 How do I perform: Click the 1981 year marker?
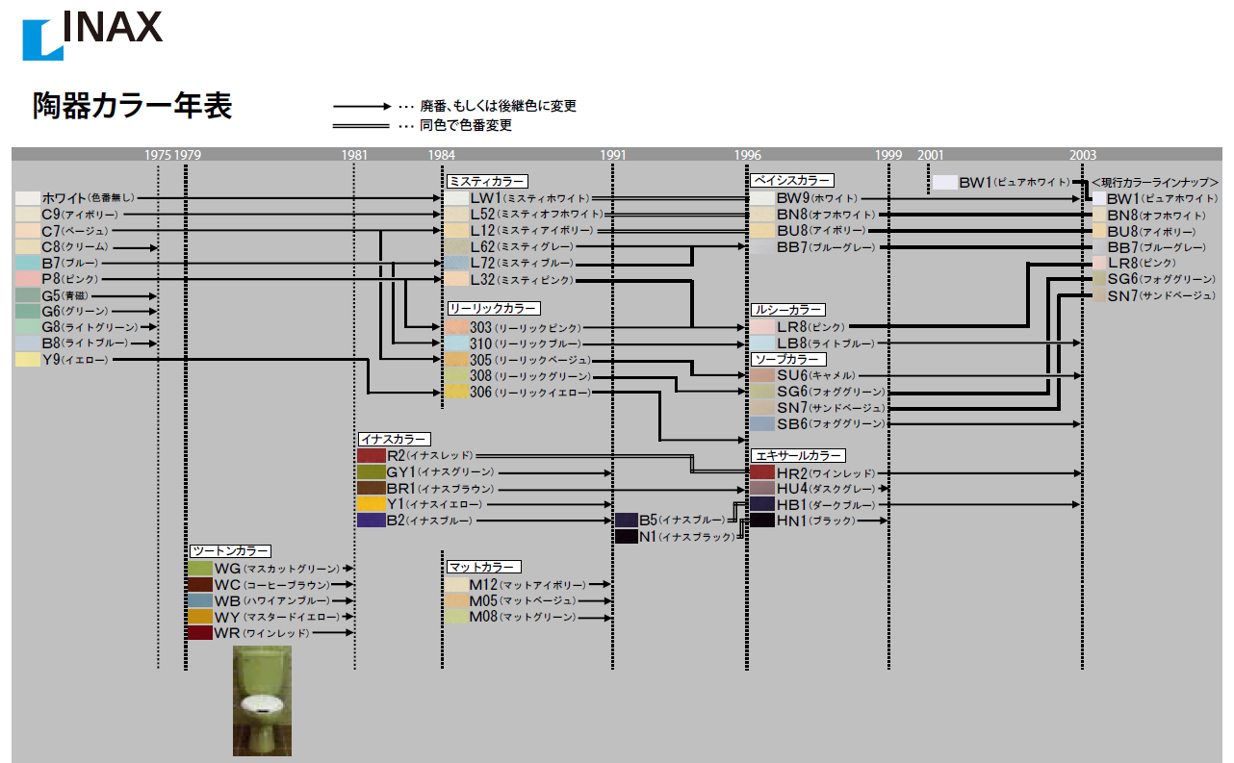pos(354,155)
